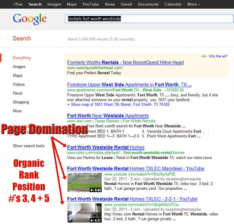Click www.youtube.com/watch?v=NdJpkMcUTCw URL text

tap(141, 205)
